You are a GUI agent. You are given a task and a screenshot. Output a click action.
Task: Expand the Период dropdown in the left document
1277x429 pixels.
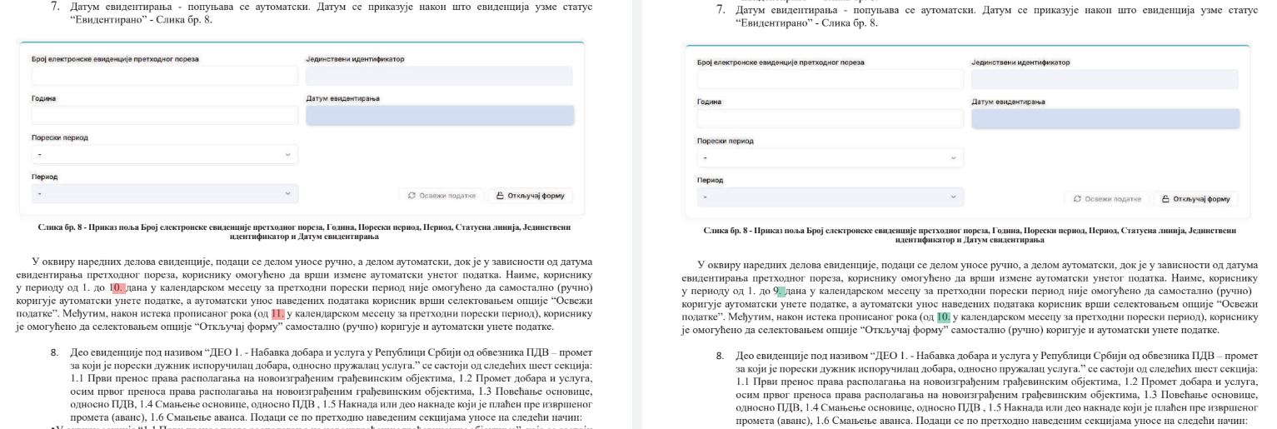pyautogui.click(x=165, y=193)
